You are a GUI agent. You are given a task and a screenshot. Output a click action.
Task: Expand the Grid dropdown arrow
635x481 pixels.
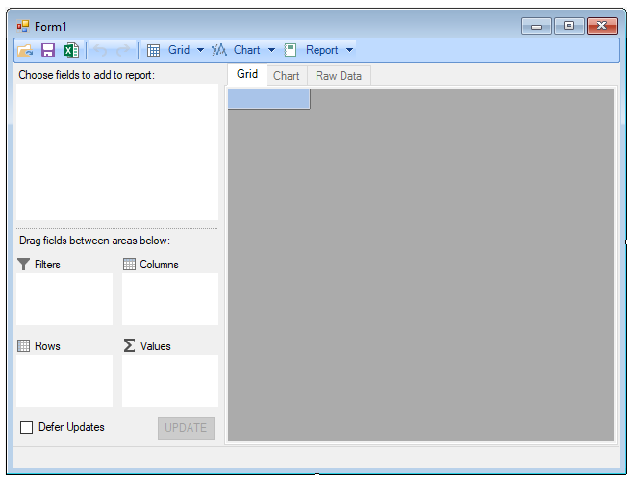pyautogui.click(x=200, y=50)
